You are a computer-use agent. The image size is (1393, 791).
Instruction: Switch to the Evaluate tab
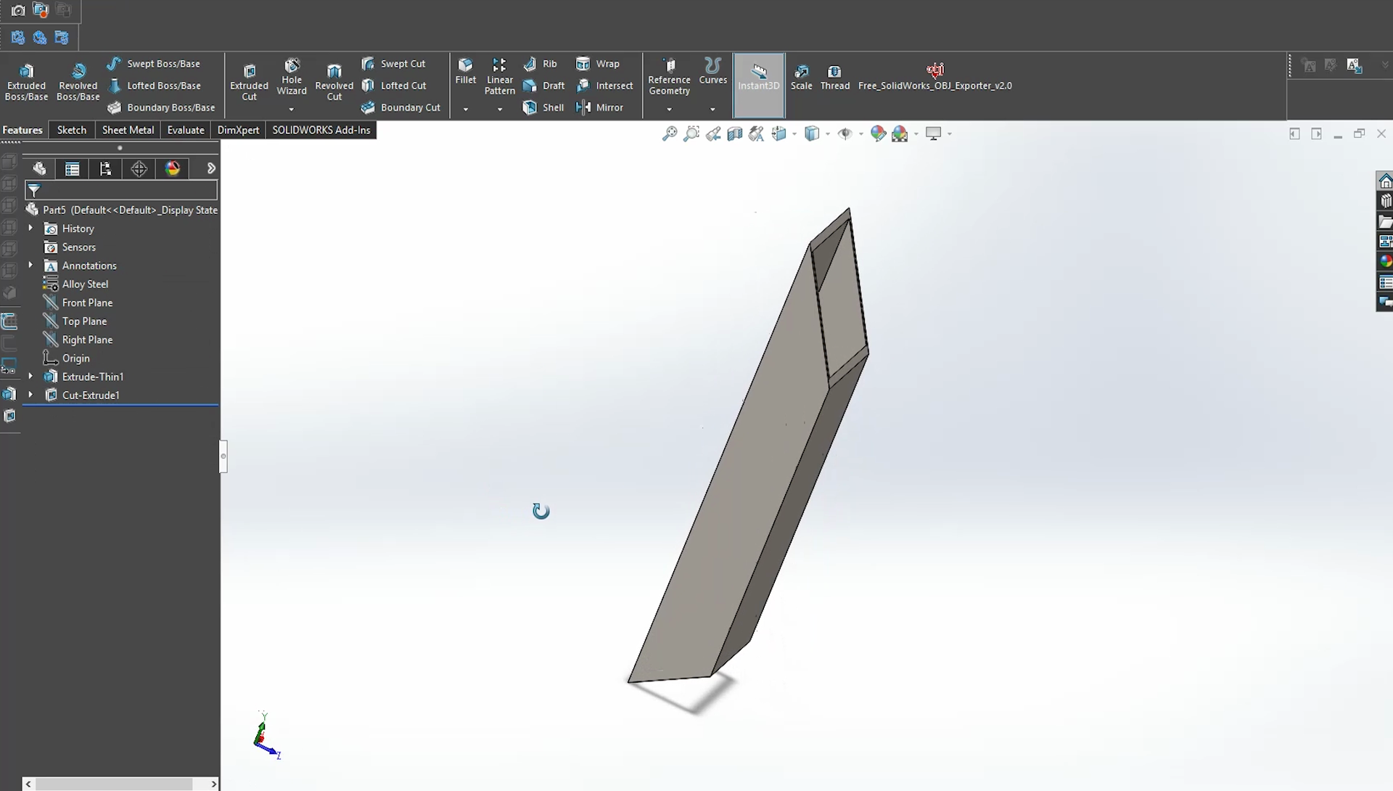(186, 130)
